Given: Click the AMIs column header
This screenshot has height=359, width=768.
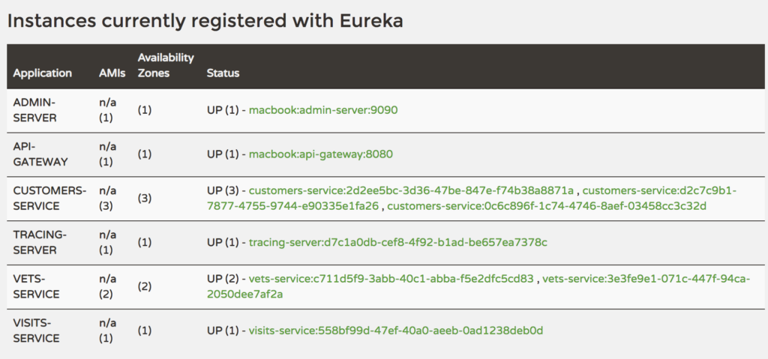Looking at the screenshot, I should [x=112, y=73].
